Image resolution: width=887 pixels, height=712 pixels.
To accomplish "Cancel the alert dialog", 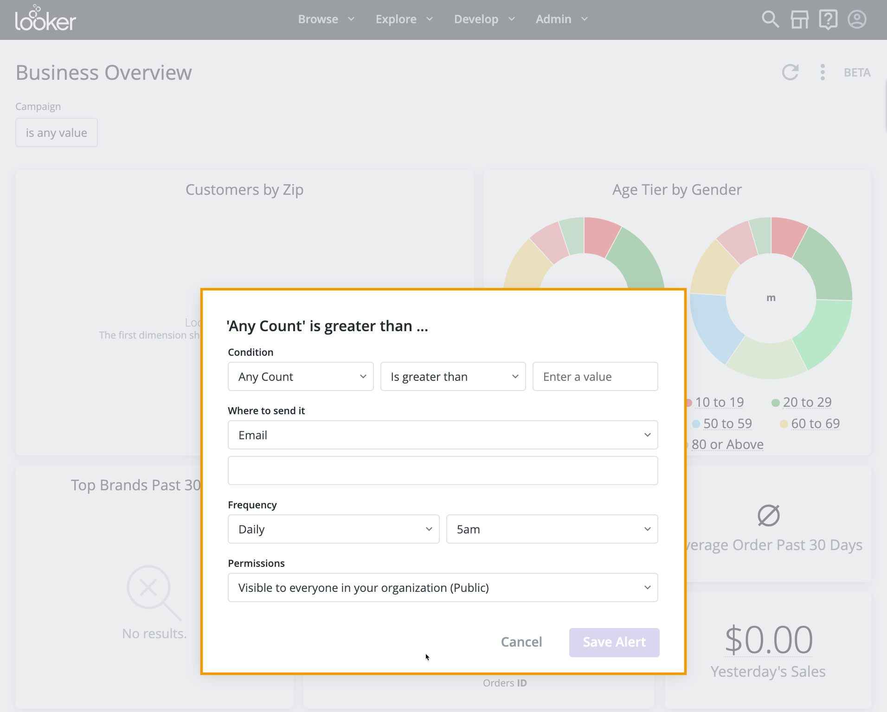I will (x=521, y=642).
